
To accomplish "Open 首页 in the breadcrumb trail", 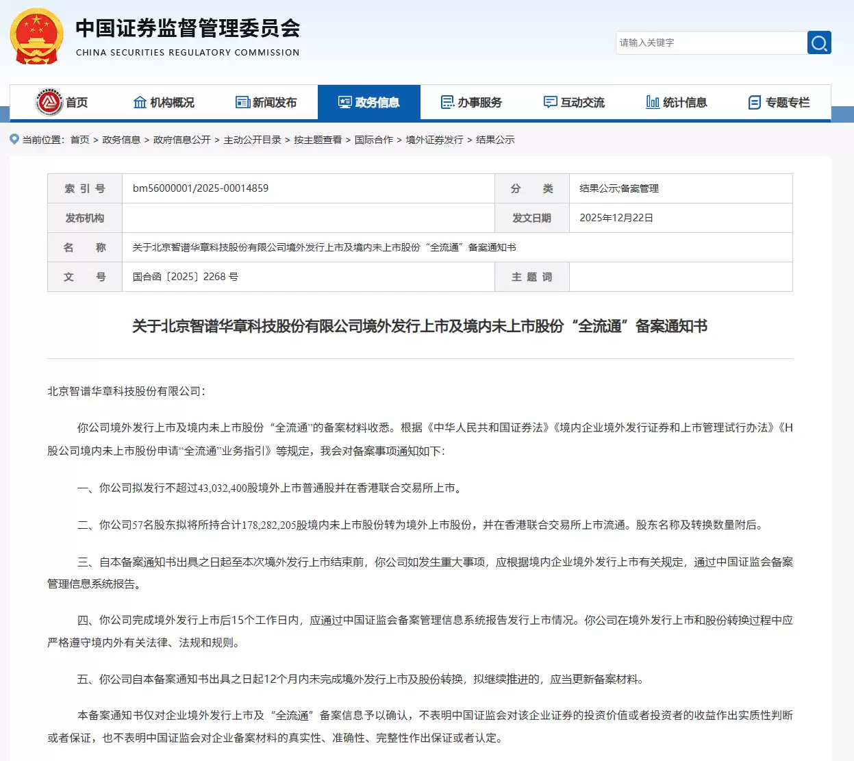I will pos(79,139).
